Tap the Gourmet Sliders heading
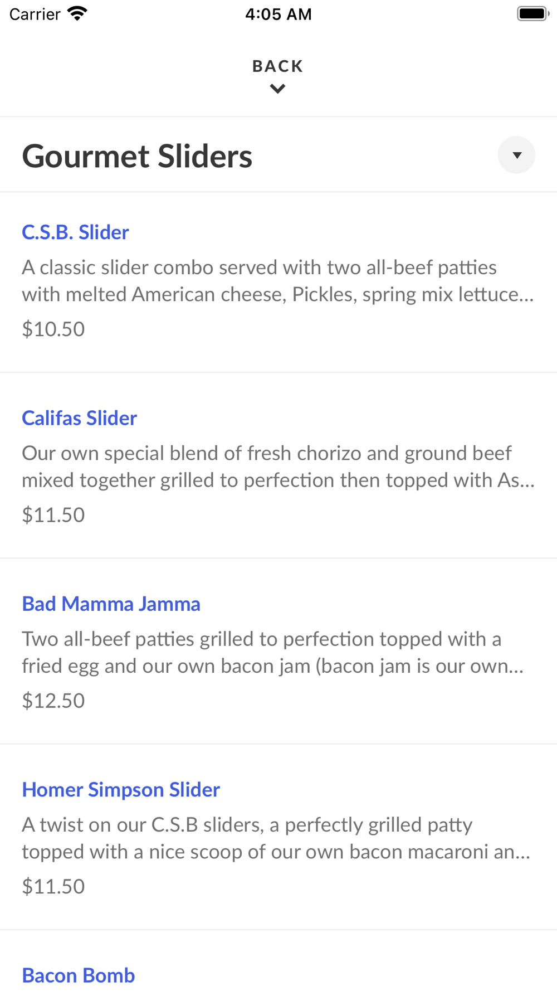This screenshot has width=557, height=991. coord(137,156)
